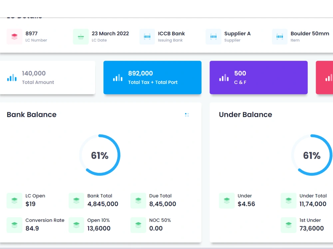
Task: Click the green layers icon beside Open 10%
Action: (x=76, y=225)
